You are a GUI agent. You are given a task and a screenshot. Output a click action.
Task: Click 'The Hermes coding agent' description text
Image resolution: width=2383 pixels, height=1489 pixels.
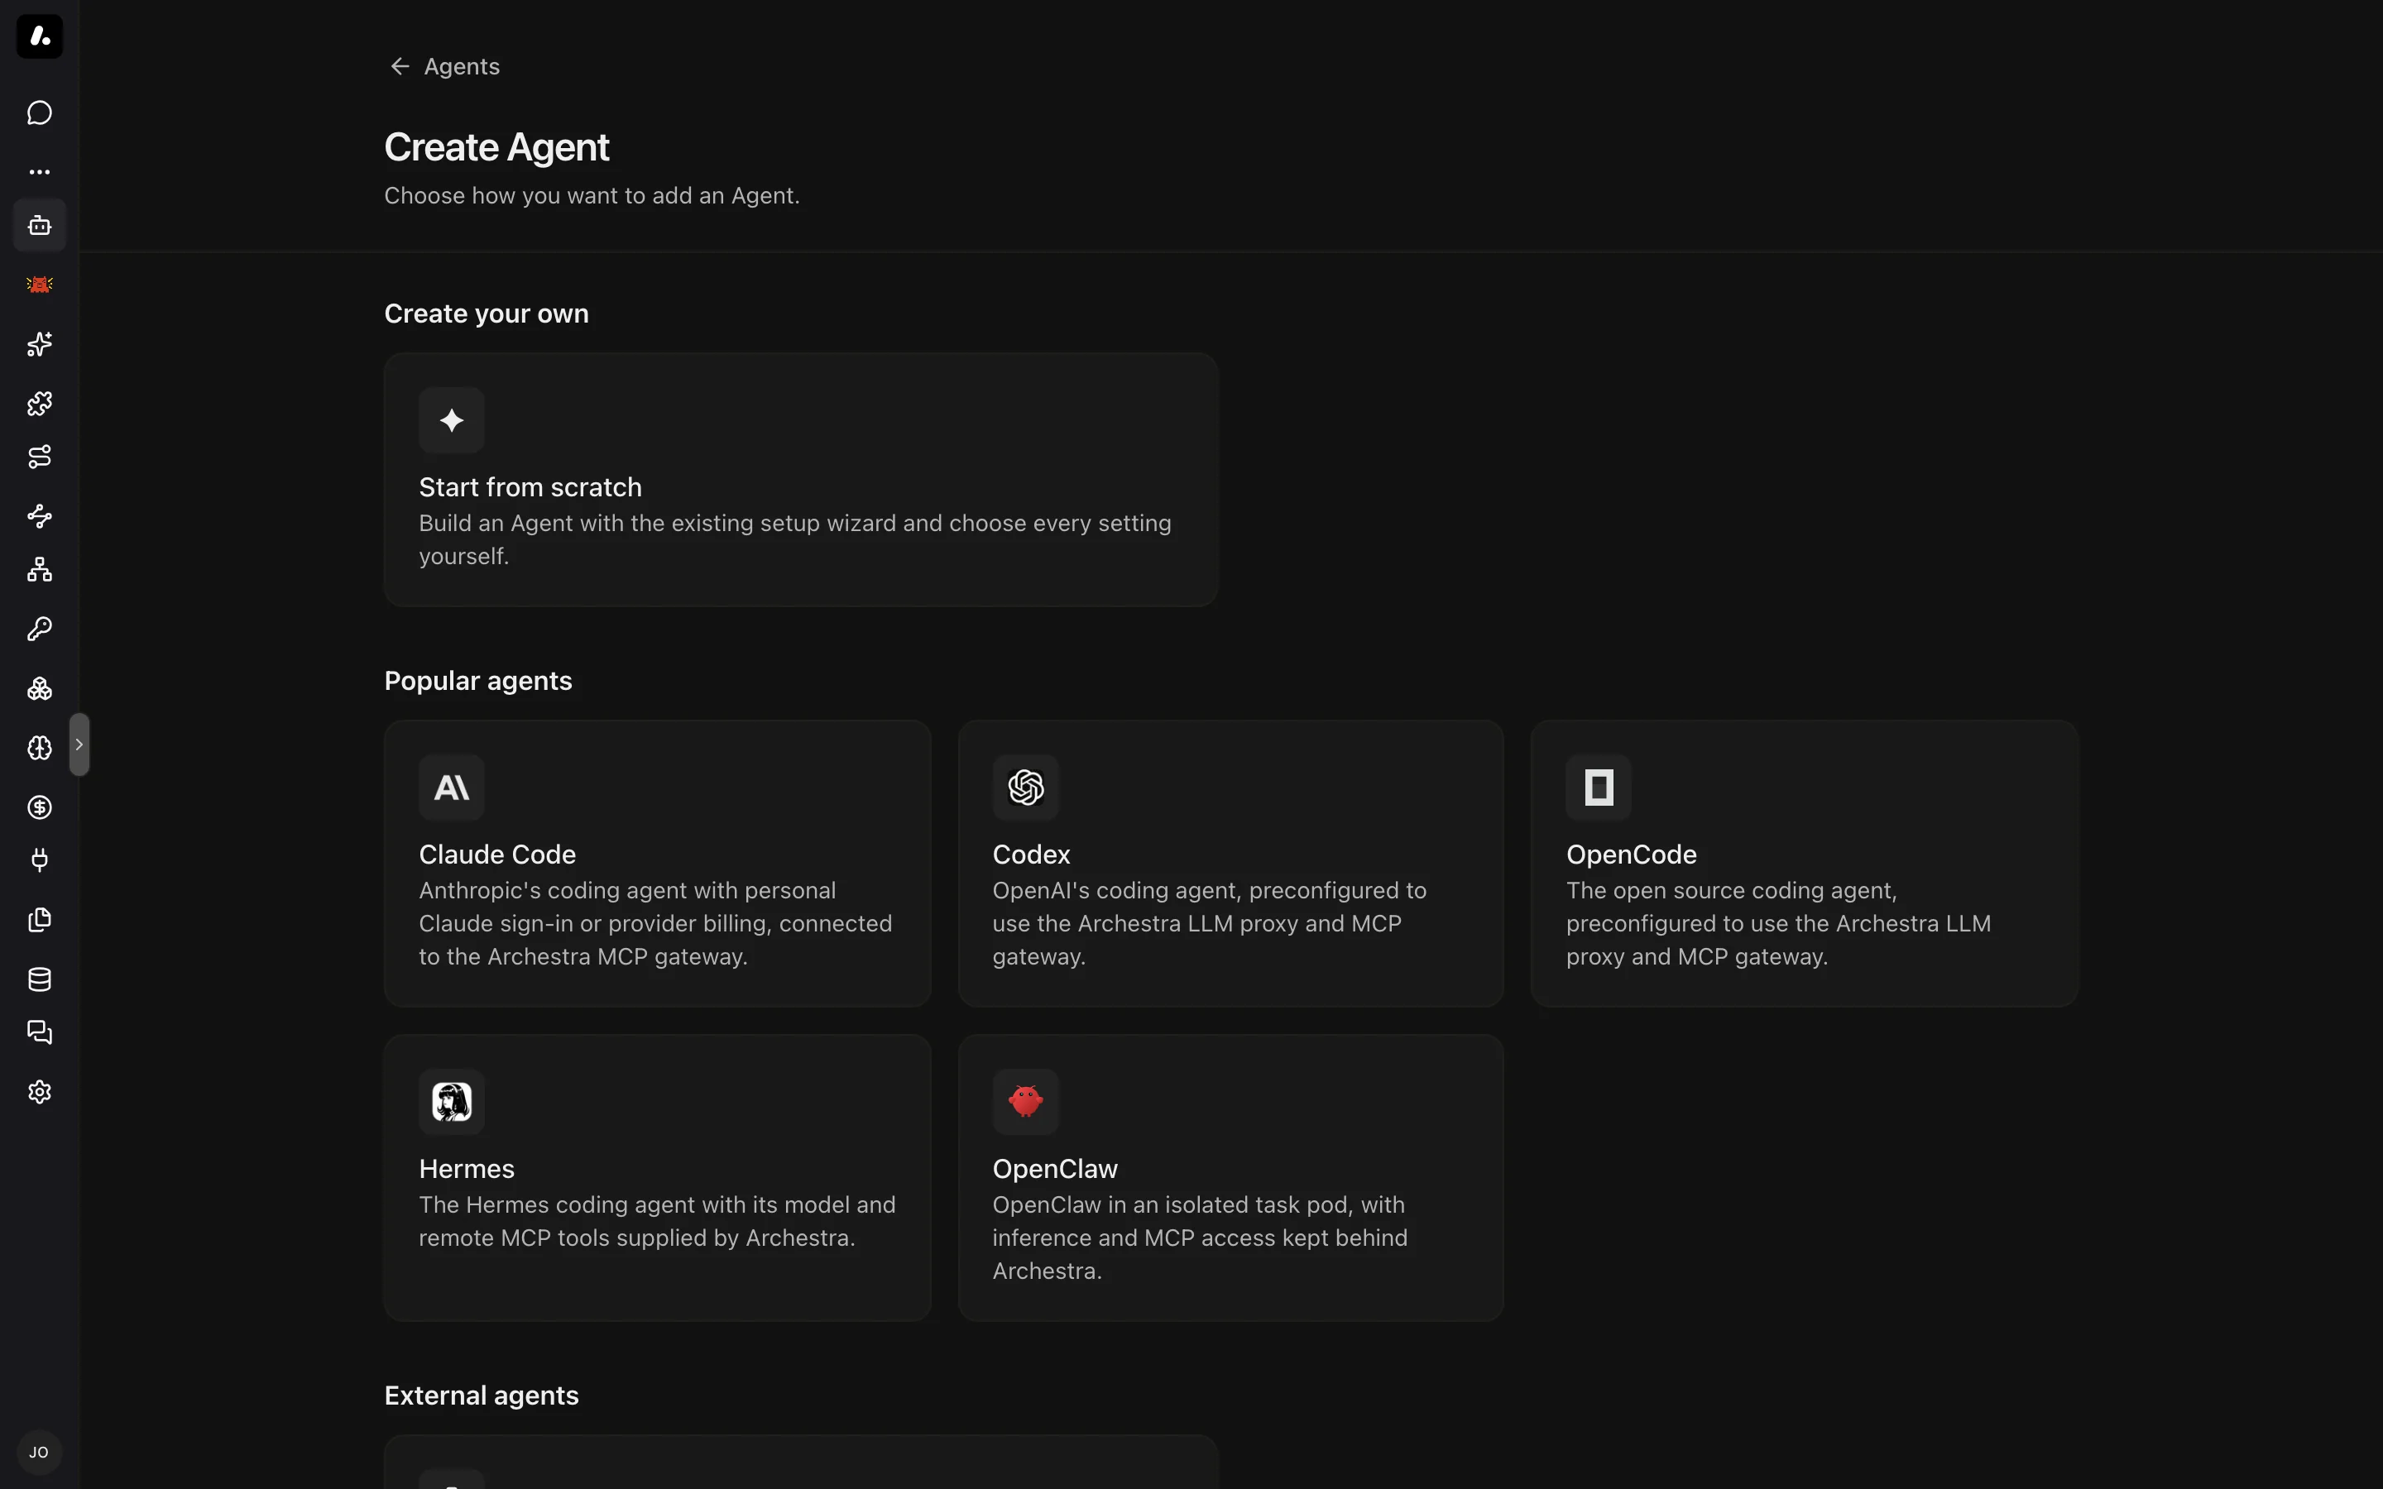pos(657,1221)
